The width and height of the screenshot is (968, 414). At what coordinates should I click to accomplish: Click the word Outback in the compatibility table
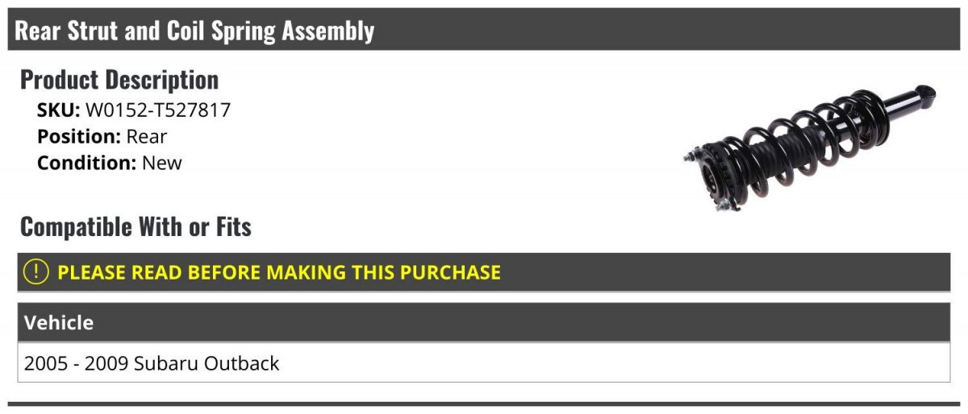coord(240,363)
